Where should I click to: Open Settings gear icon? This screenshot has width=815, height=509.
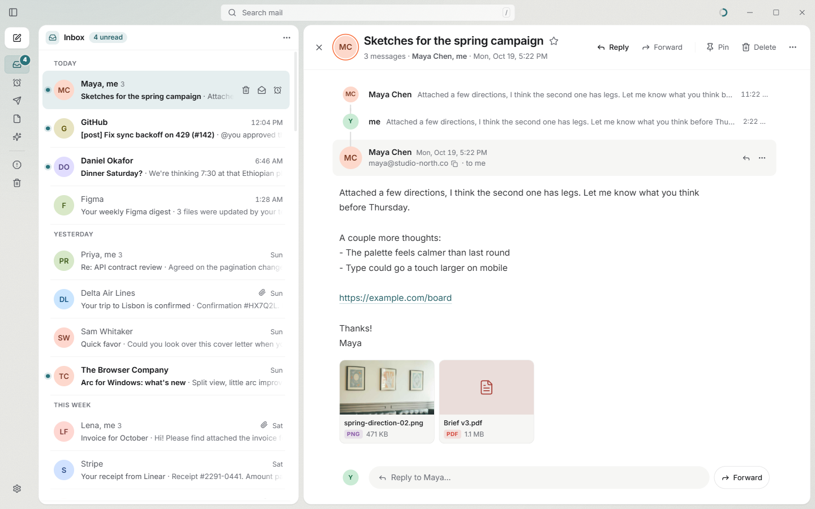click(x=17, y=489)
